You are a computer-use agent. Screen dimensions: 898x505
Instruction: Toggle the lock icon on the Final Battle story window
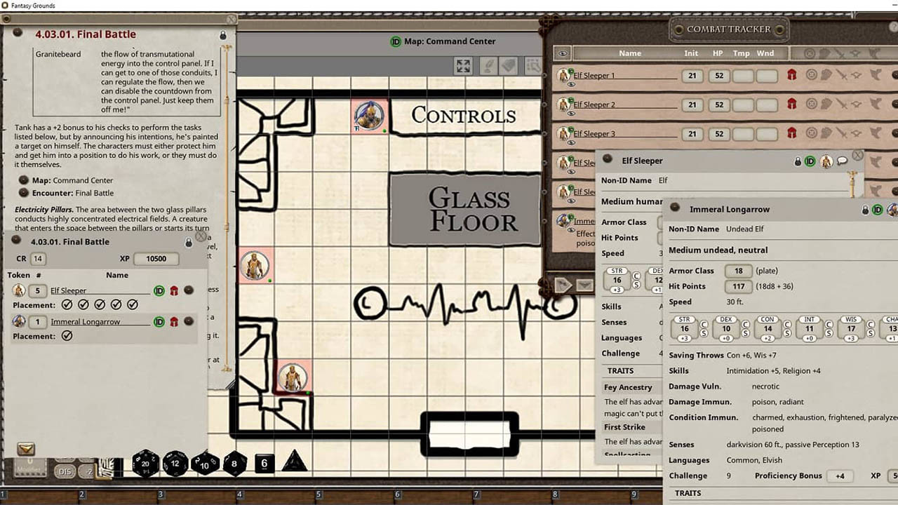tap(223, 35)
